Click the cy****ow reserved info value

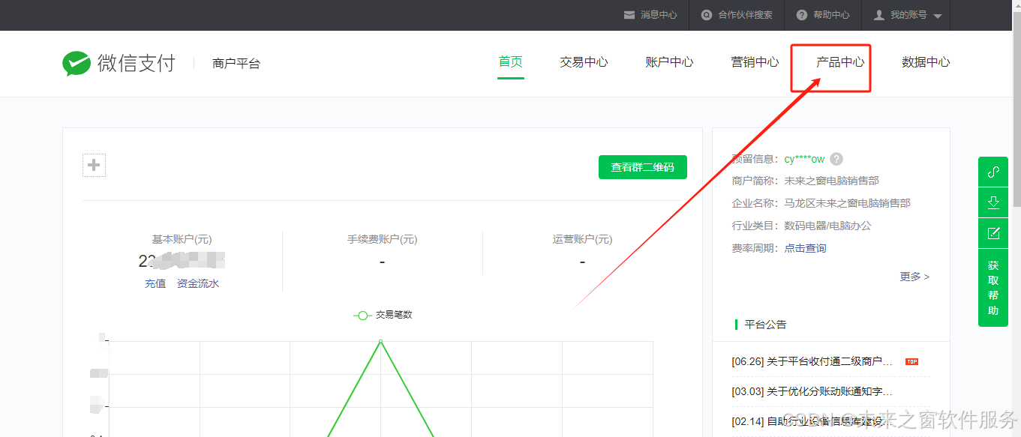804,159
